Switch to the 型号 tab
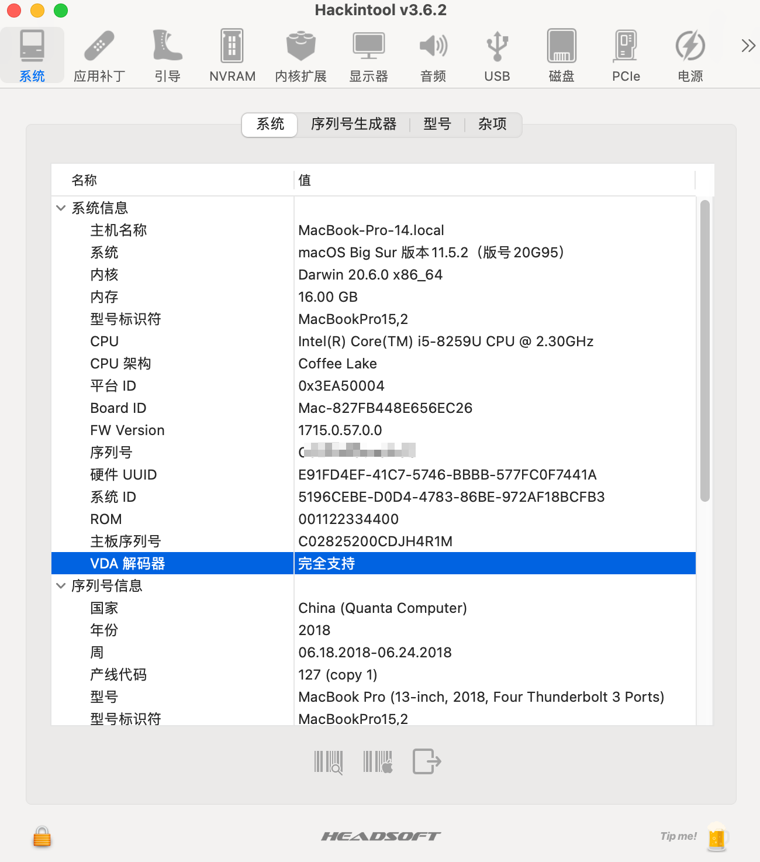This screenshot has height=862, width=760. (x=437, y=124)
